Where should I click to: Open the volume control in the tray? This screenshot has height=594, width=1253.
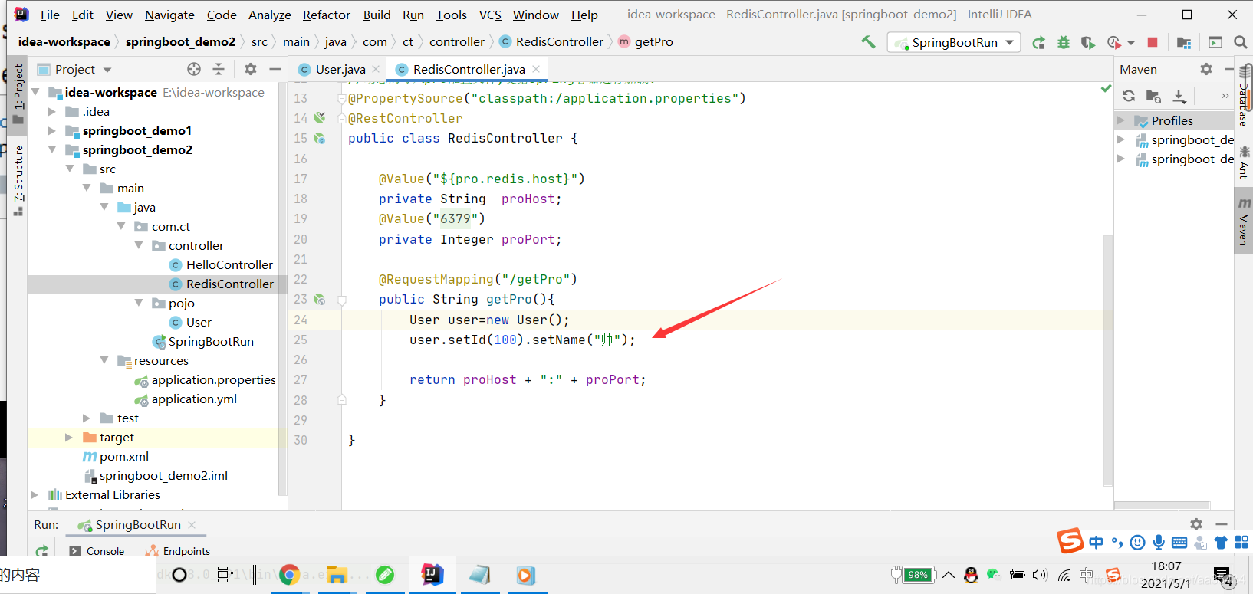[x=1040, y=575]
